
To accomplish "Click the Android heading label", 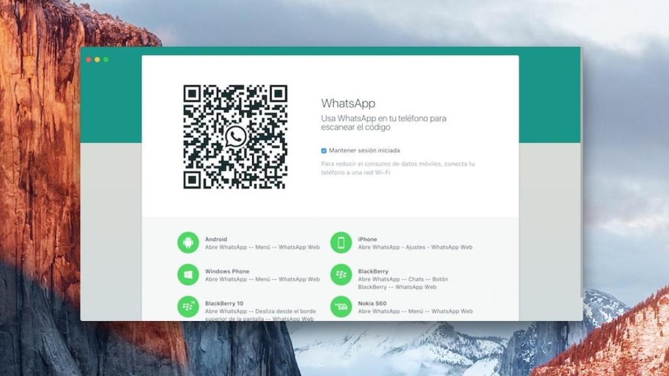I will pos(216,239).
